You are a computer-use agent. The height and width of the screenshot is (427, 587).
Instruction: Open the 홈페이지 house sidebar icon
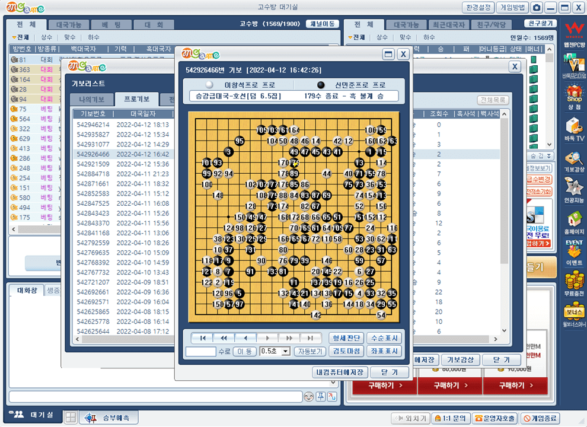(x=575, y=222)
